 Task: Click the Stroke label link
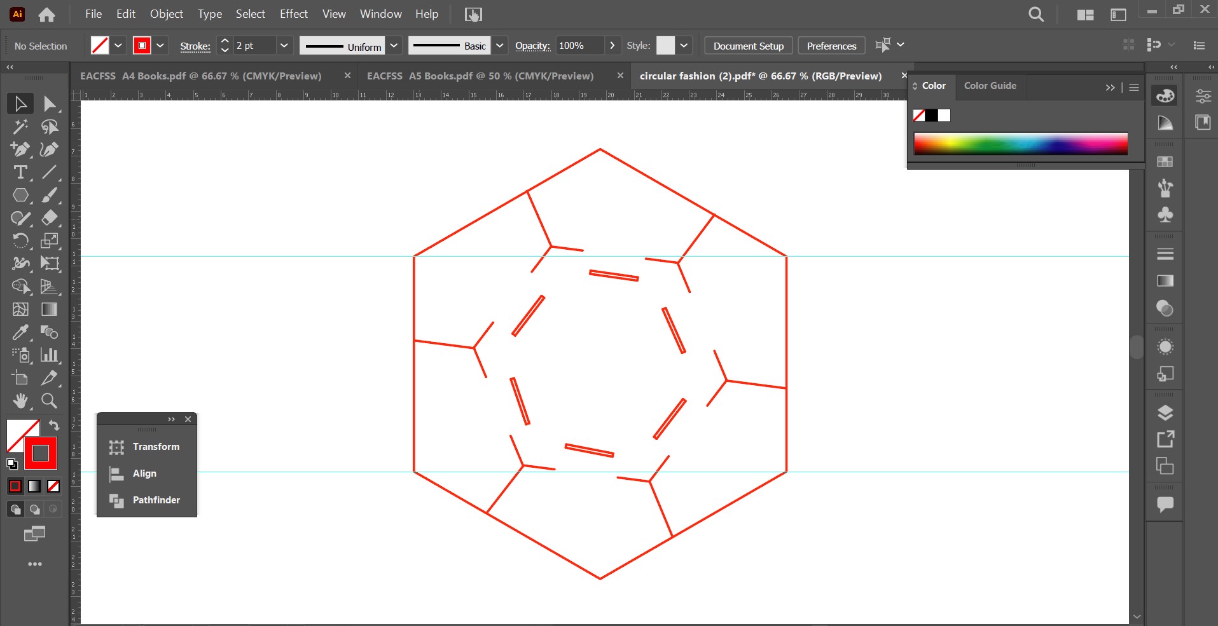point(195,46)
